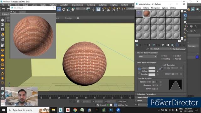This screenshot has width=201, height=113.
Task: Enable the Wire checkbox
Action: (162, 56)
